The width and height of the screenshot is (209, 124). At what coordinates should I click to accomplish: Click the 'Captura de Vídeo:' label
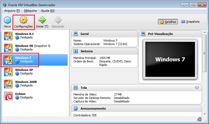click(85, 101)
